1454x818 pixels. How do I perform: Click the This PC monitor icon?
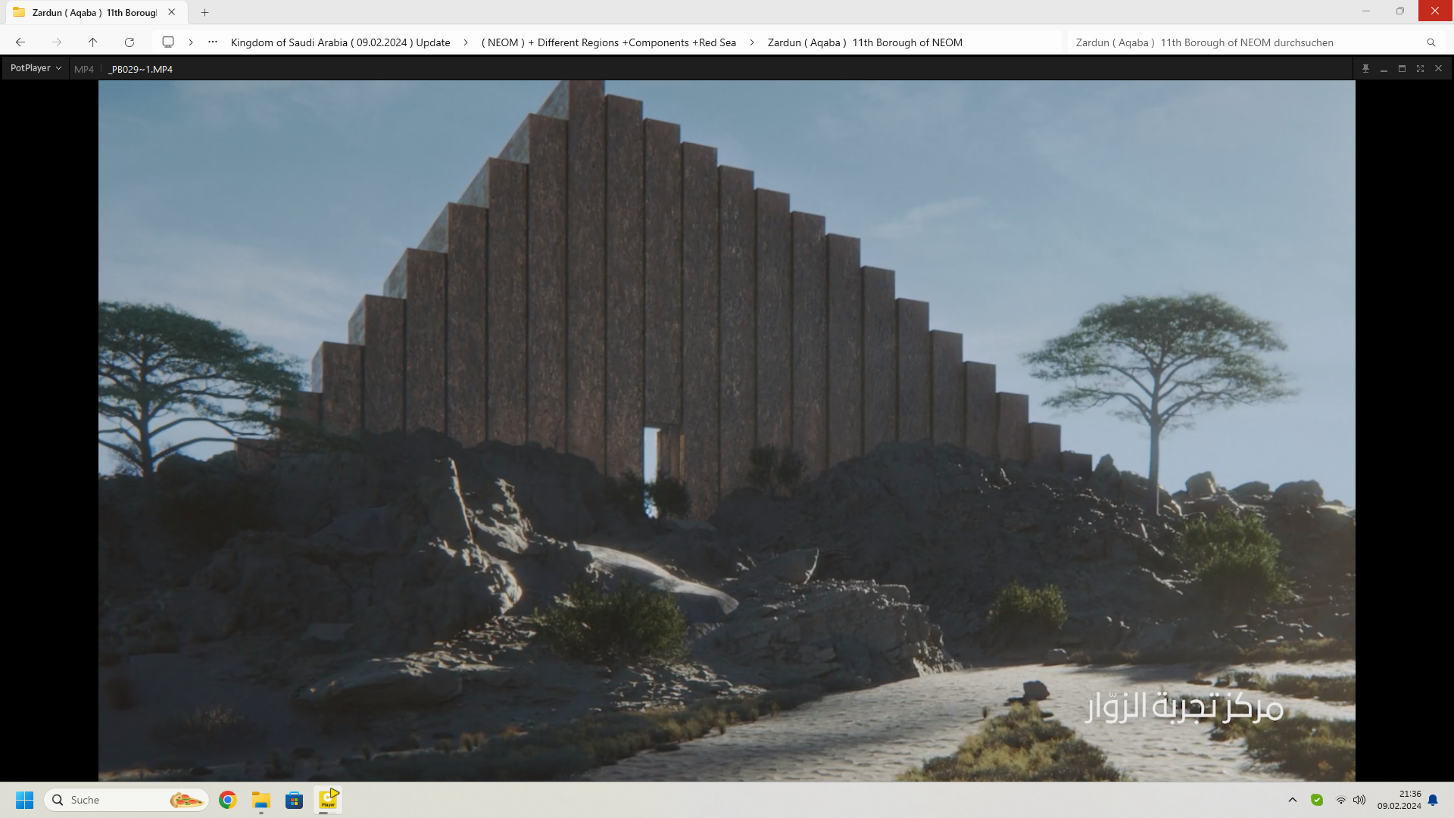[168, 42]
